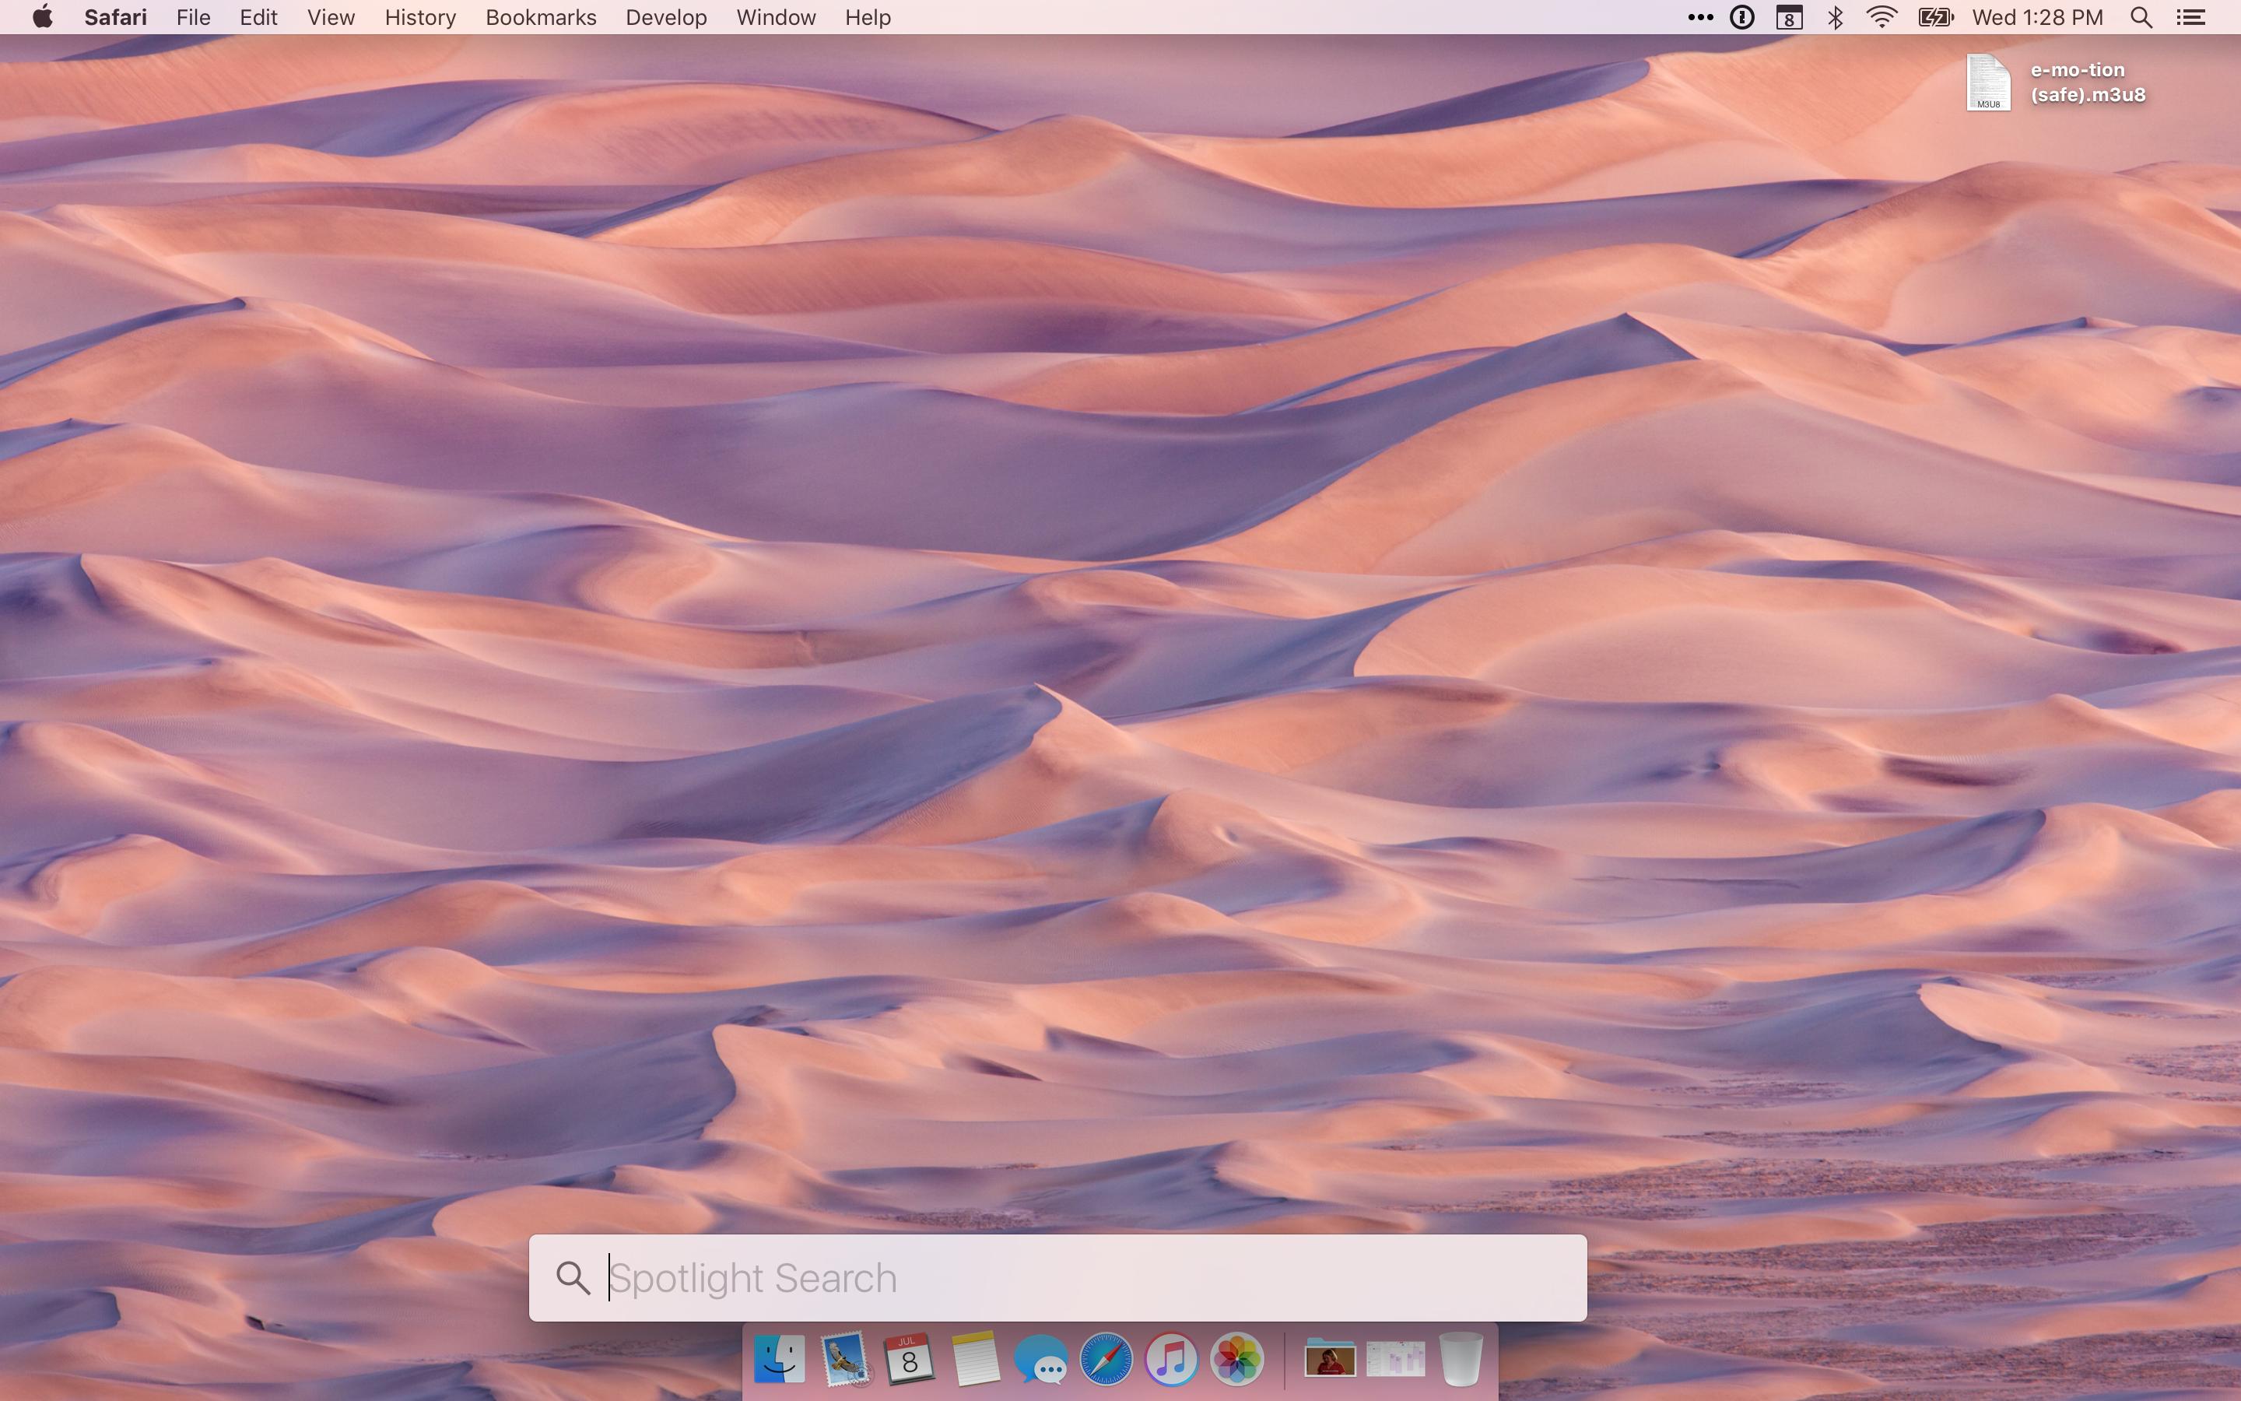Launch Mail from the Dock
The image size is (2241, 1401).
coord(844,1359)
